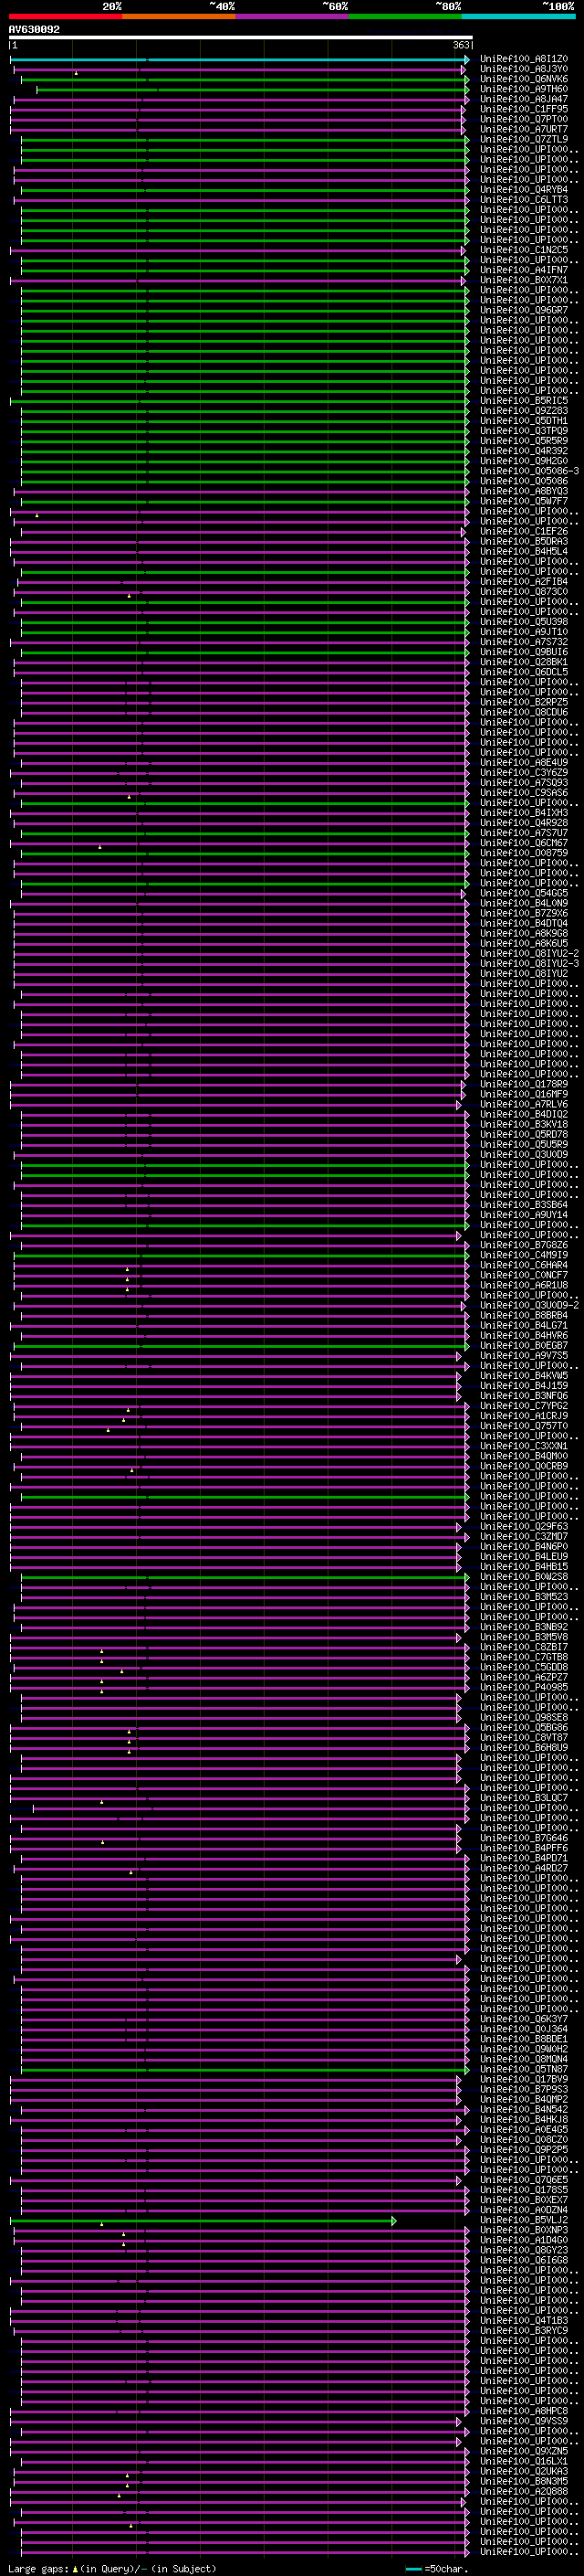The image size is (584, 2576).
Task: Open hit UniRef100_C1N2C5
Action: 524,250
